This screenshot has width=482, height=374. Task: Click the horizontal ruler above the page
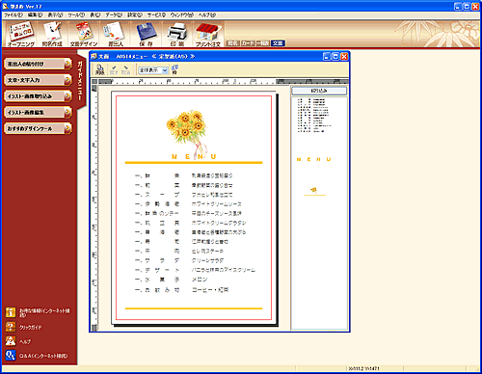224,81
